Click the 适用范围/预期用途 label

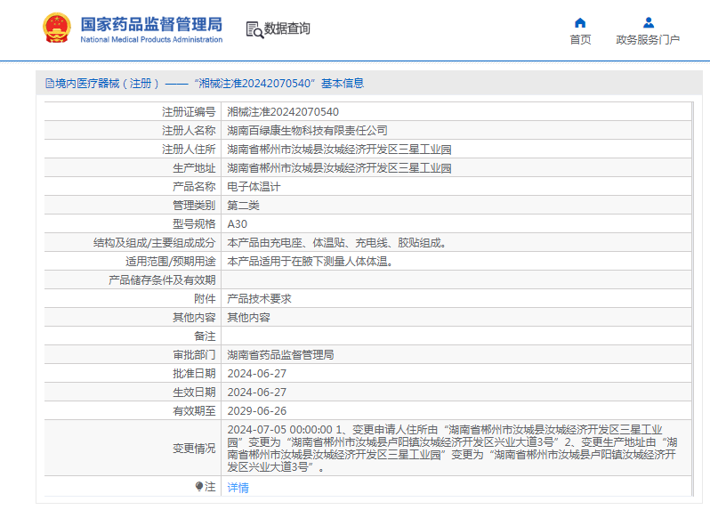[x=171, y=262]
